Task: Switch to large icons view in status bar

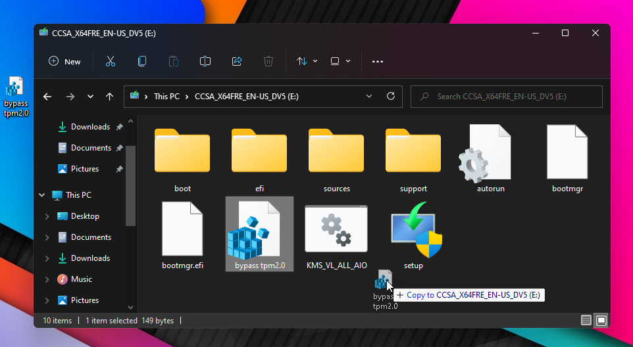Action: (601, 321)
